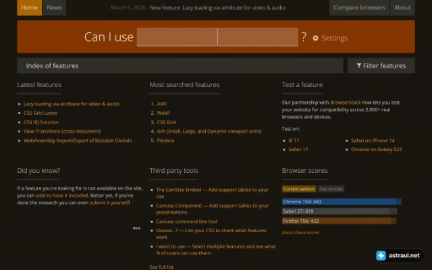Focus the Can I use search field
This screenshot has height=270, width=432.
(217, 36)
